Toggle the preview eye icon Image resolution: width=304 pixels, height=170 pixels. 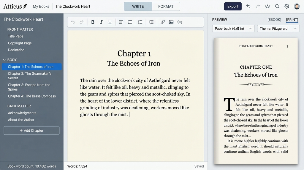267,7
